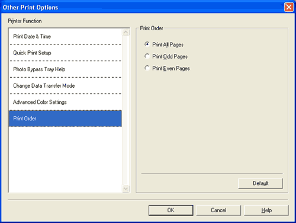The height and width of the screenshot is (223, 296).
Task: Click the list scrollbar up arrow
Action: (126, 33)
